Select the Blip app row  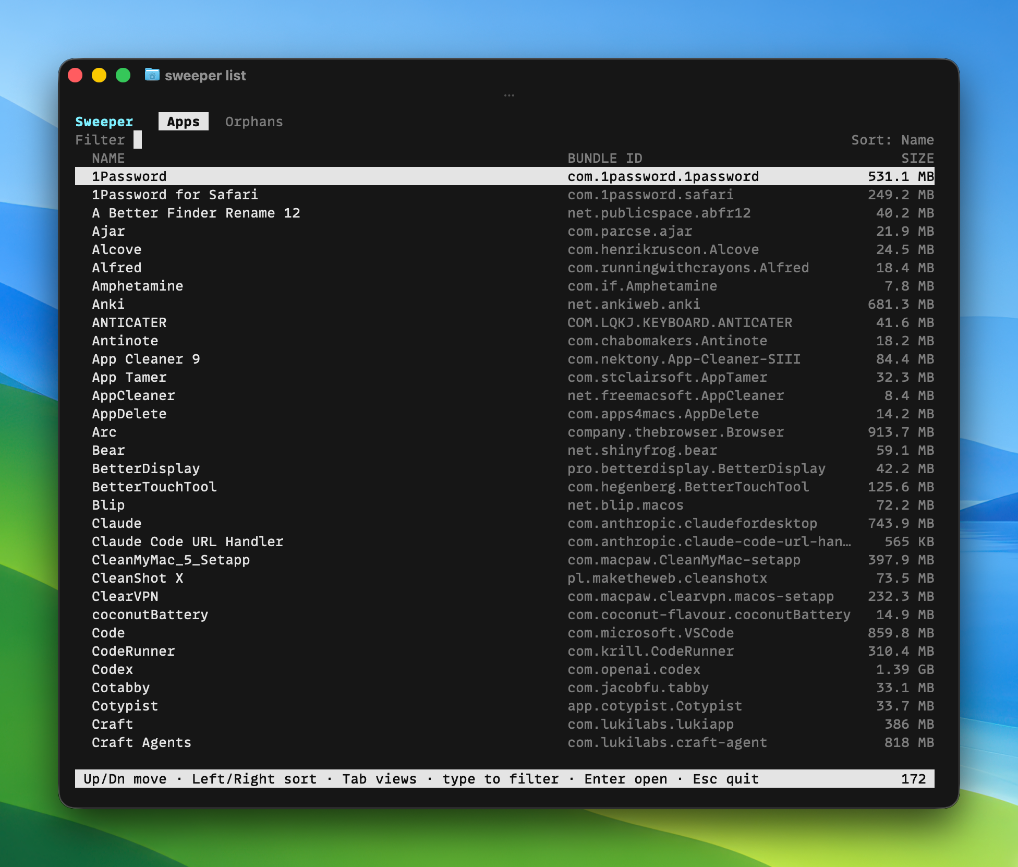click(x=504, y=505)
